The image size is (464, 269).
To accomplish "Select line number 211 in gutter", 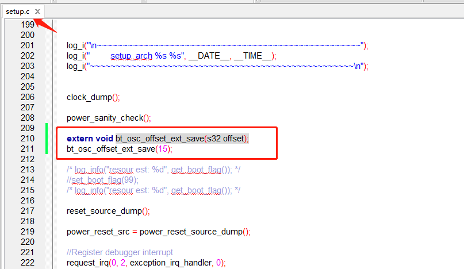I will pos(28,149).
